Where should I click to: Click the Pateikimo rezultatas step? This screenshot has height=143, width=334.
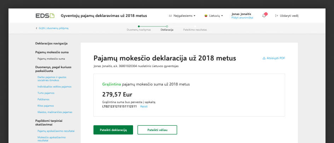point(195,30)
